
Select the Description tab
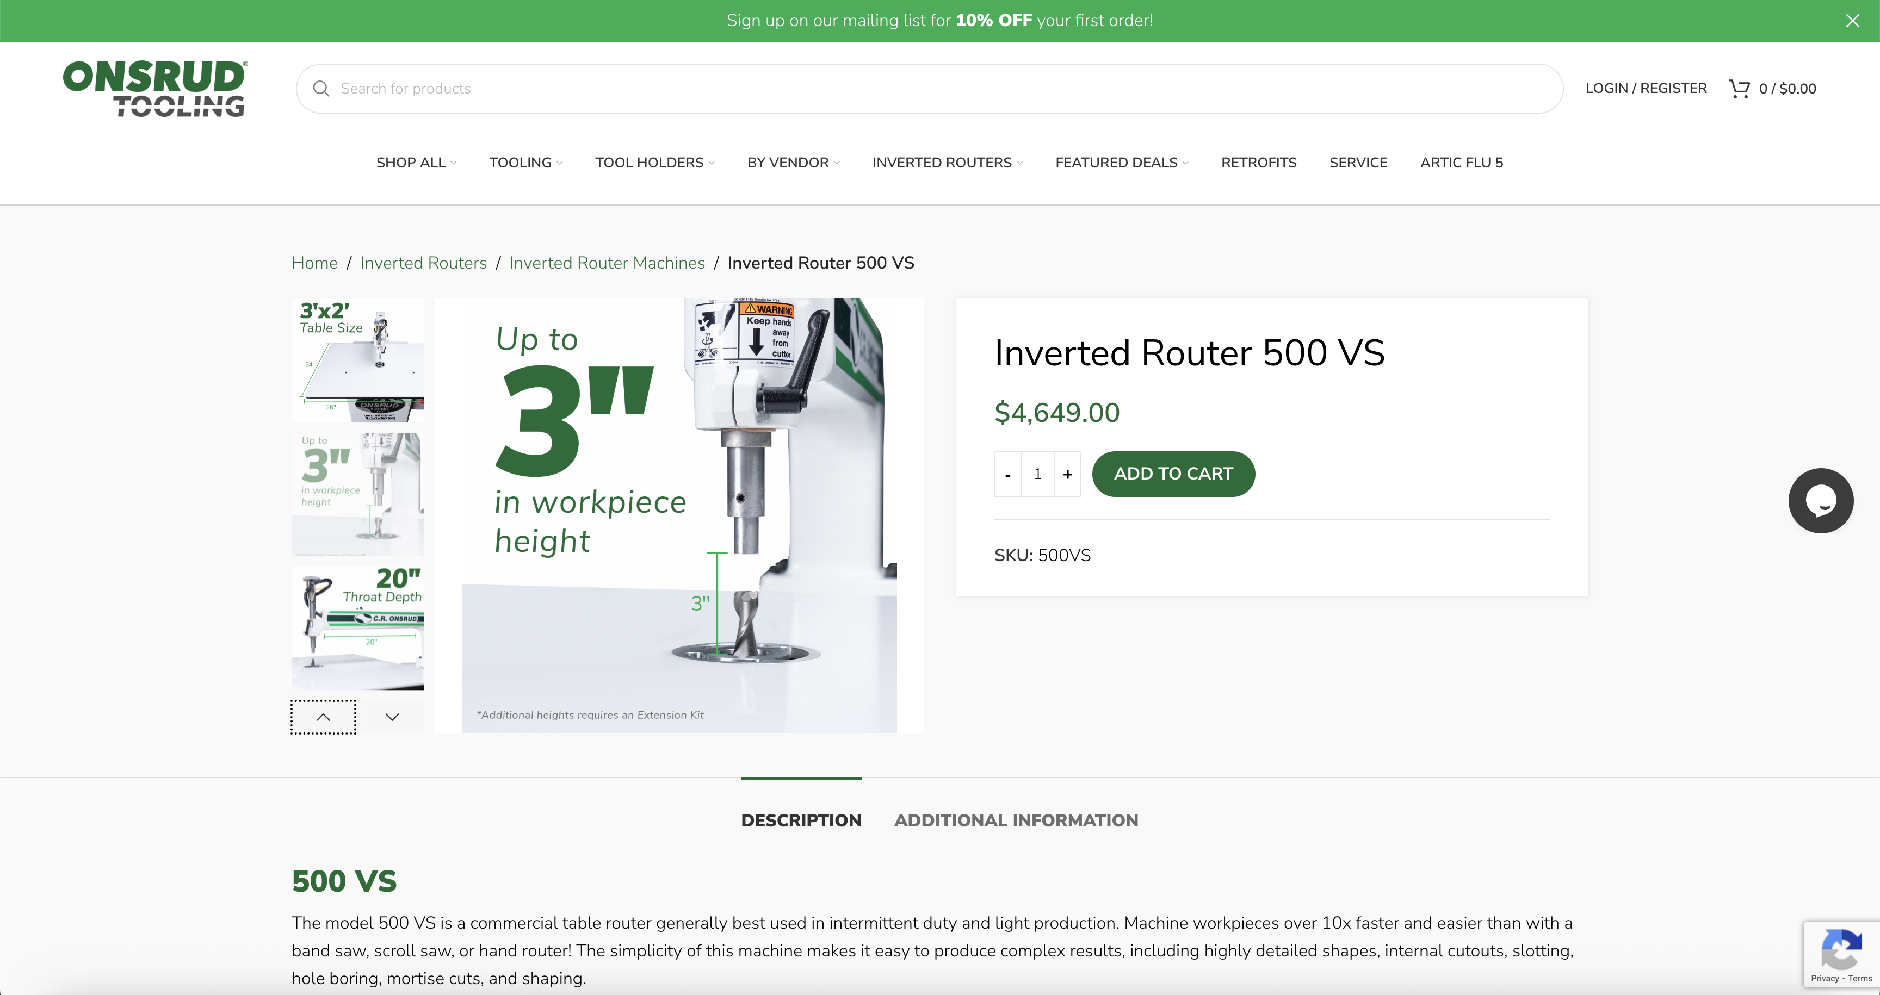(x=801, y=820)
